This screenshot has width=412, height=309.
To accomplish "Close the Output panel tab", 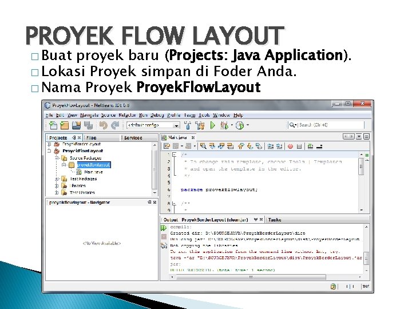I will tap(261, 219).
